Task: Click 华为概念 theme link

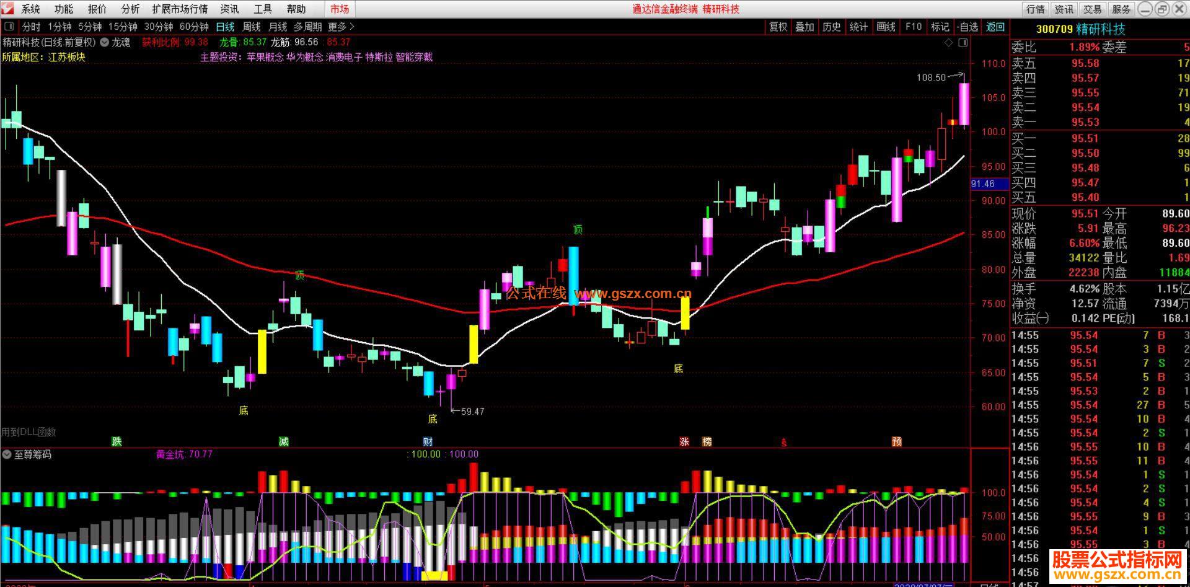Action: pyautogui.click(x=305, y=57)
